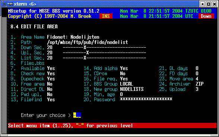Viewport: 219px width, 137px height.
Task: Select menu item 1 Area Name
Action: click(28, 37)
